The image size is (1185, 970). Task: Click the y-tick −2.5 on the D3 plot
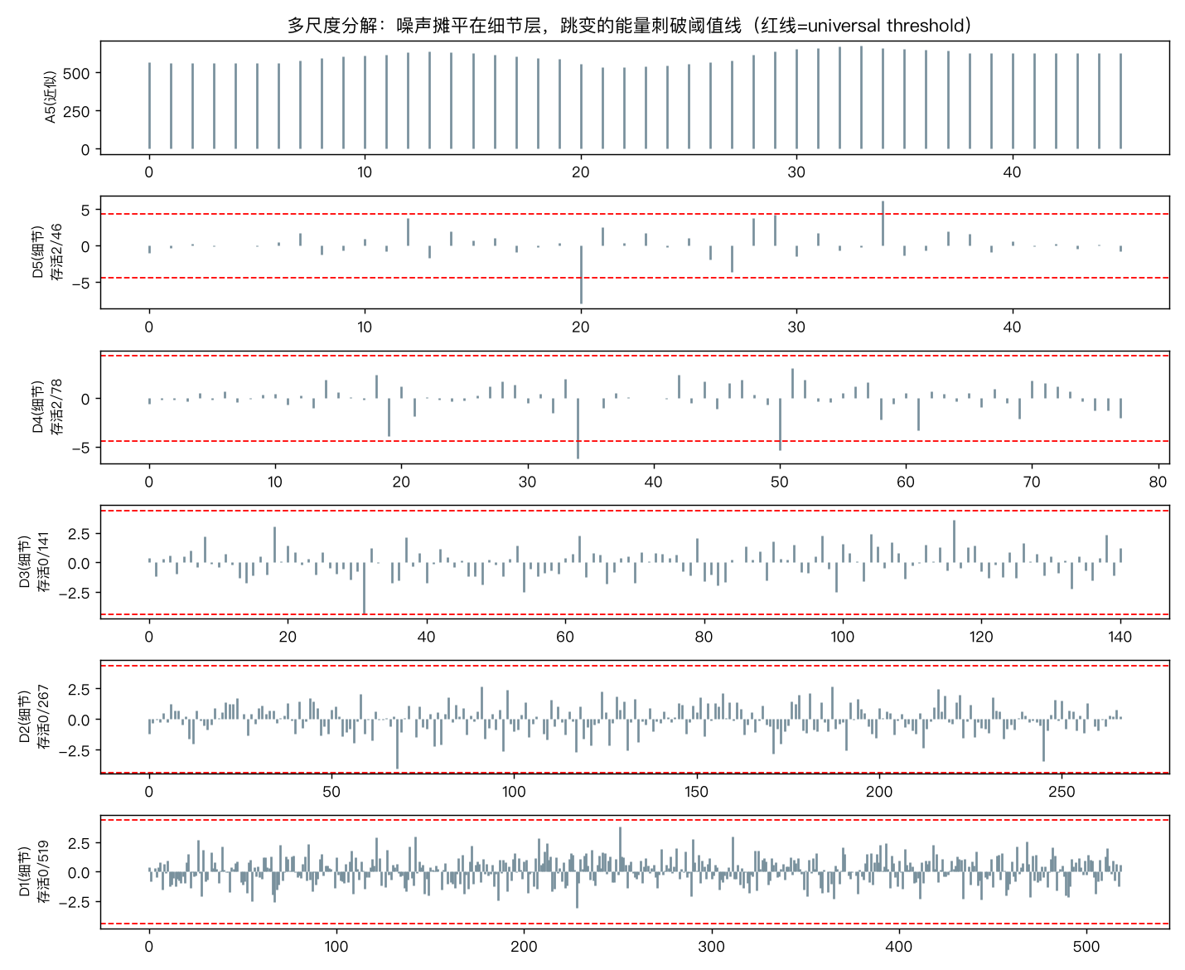76,593
